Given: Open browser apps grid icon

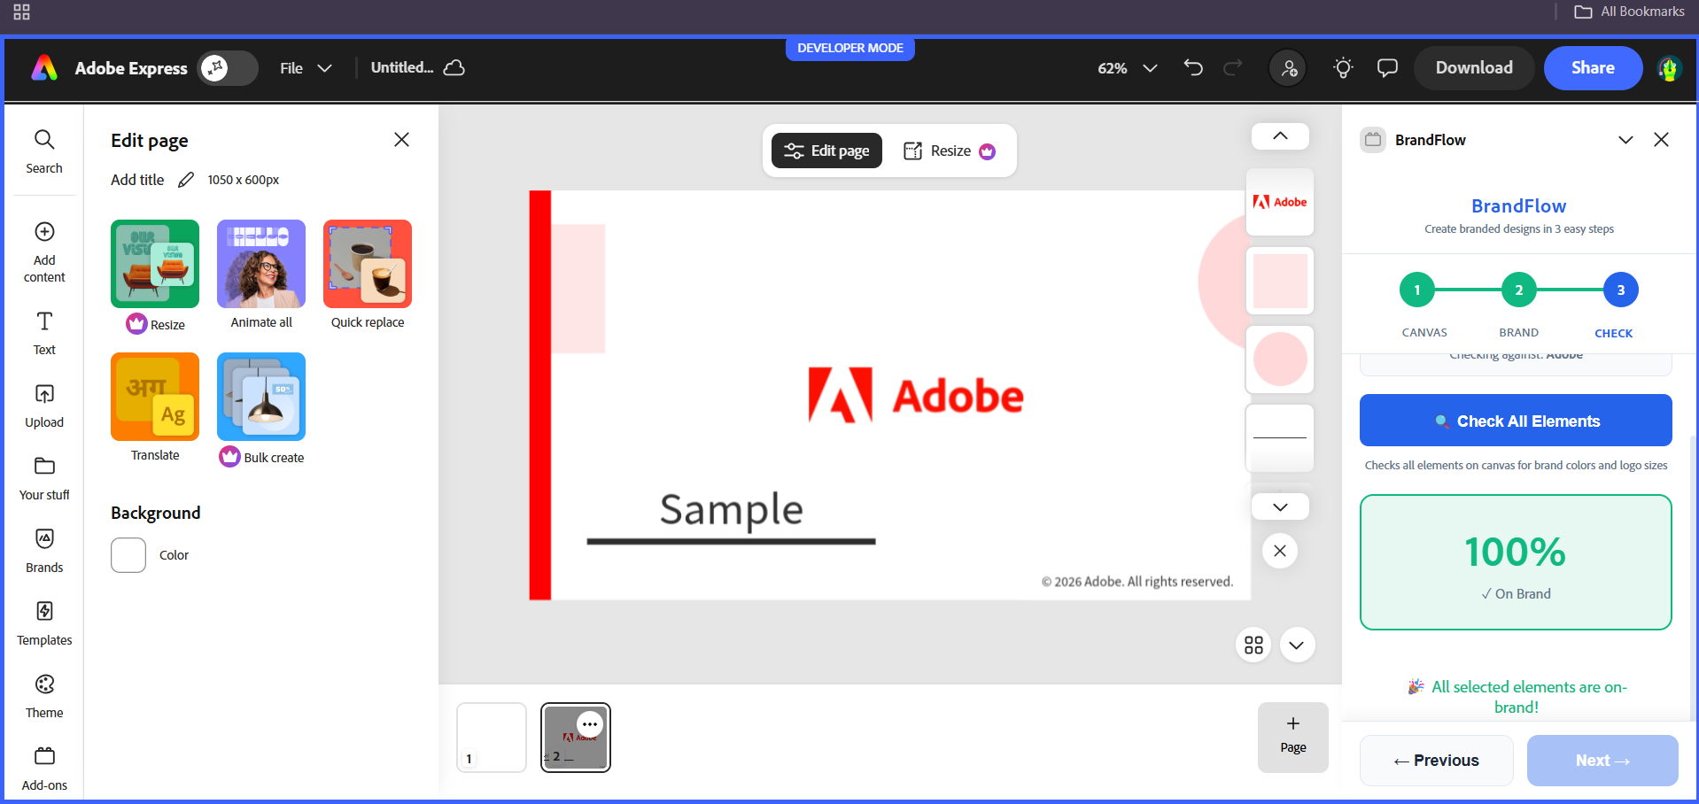Looking at the screenshot, I should tap(22, 12).
